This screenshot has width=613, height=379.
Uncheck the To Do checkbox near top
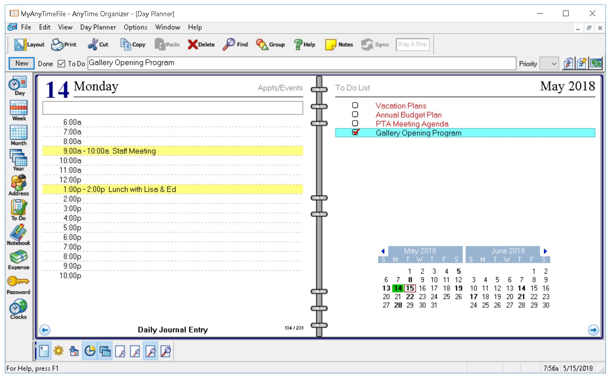61,64
